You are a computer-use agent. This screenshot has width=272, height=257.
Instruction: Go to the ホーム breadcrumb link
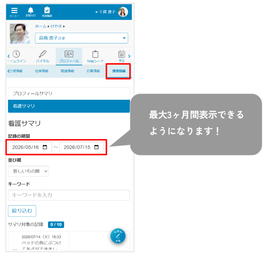pos(41,26)
